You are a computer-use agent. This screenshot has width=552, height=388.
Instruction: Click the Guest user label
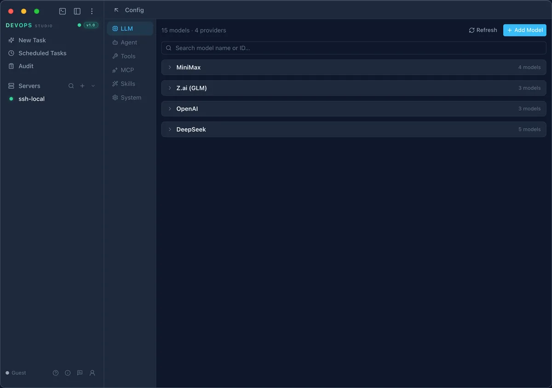click(19, 373)
